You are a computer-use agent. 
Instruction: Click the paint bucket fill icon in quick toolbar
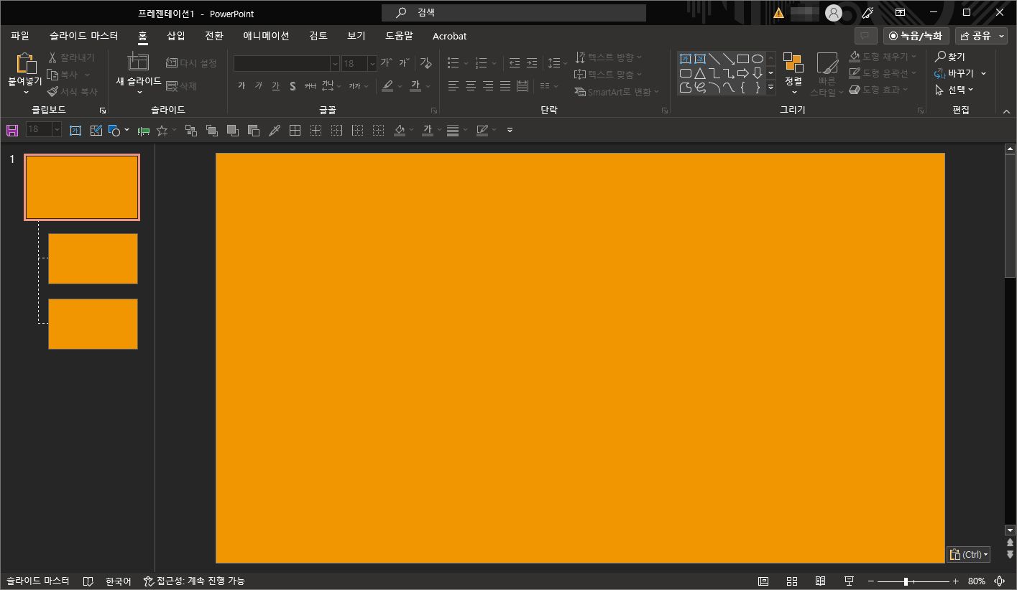400,130
